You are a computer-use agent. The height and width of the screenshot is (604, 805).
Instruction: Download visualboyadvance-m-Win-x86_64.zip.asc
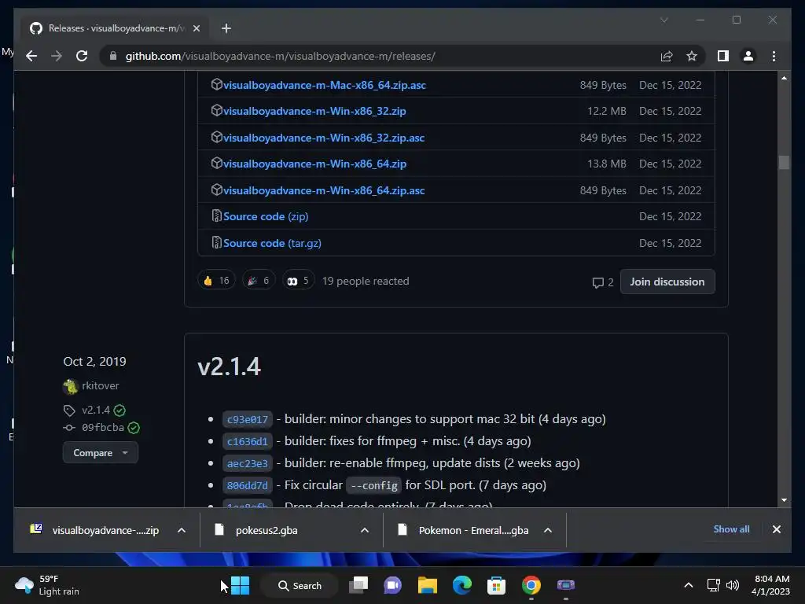click(x=324, y=190)
